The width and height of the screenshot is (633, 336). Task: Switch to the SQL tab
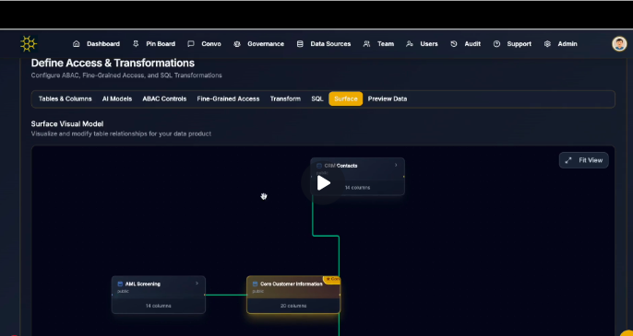[317, 98]
